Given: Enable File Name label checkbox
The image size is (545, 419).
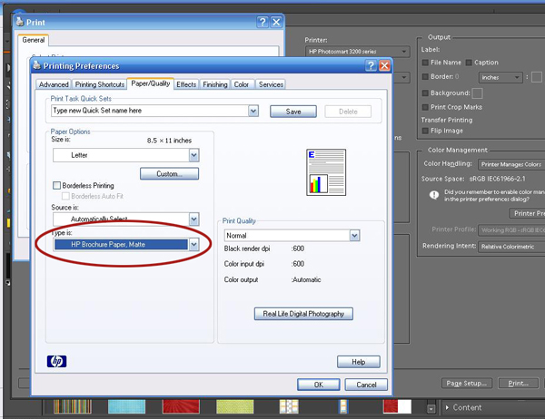Looking at the screenshot, I should 425,63.
